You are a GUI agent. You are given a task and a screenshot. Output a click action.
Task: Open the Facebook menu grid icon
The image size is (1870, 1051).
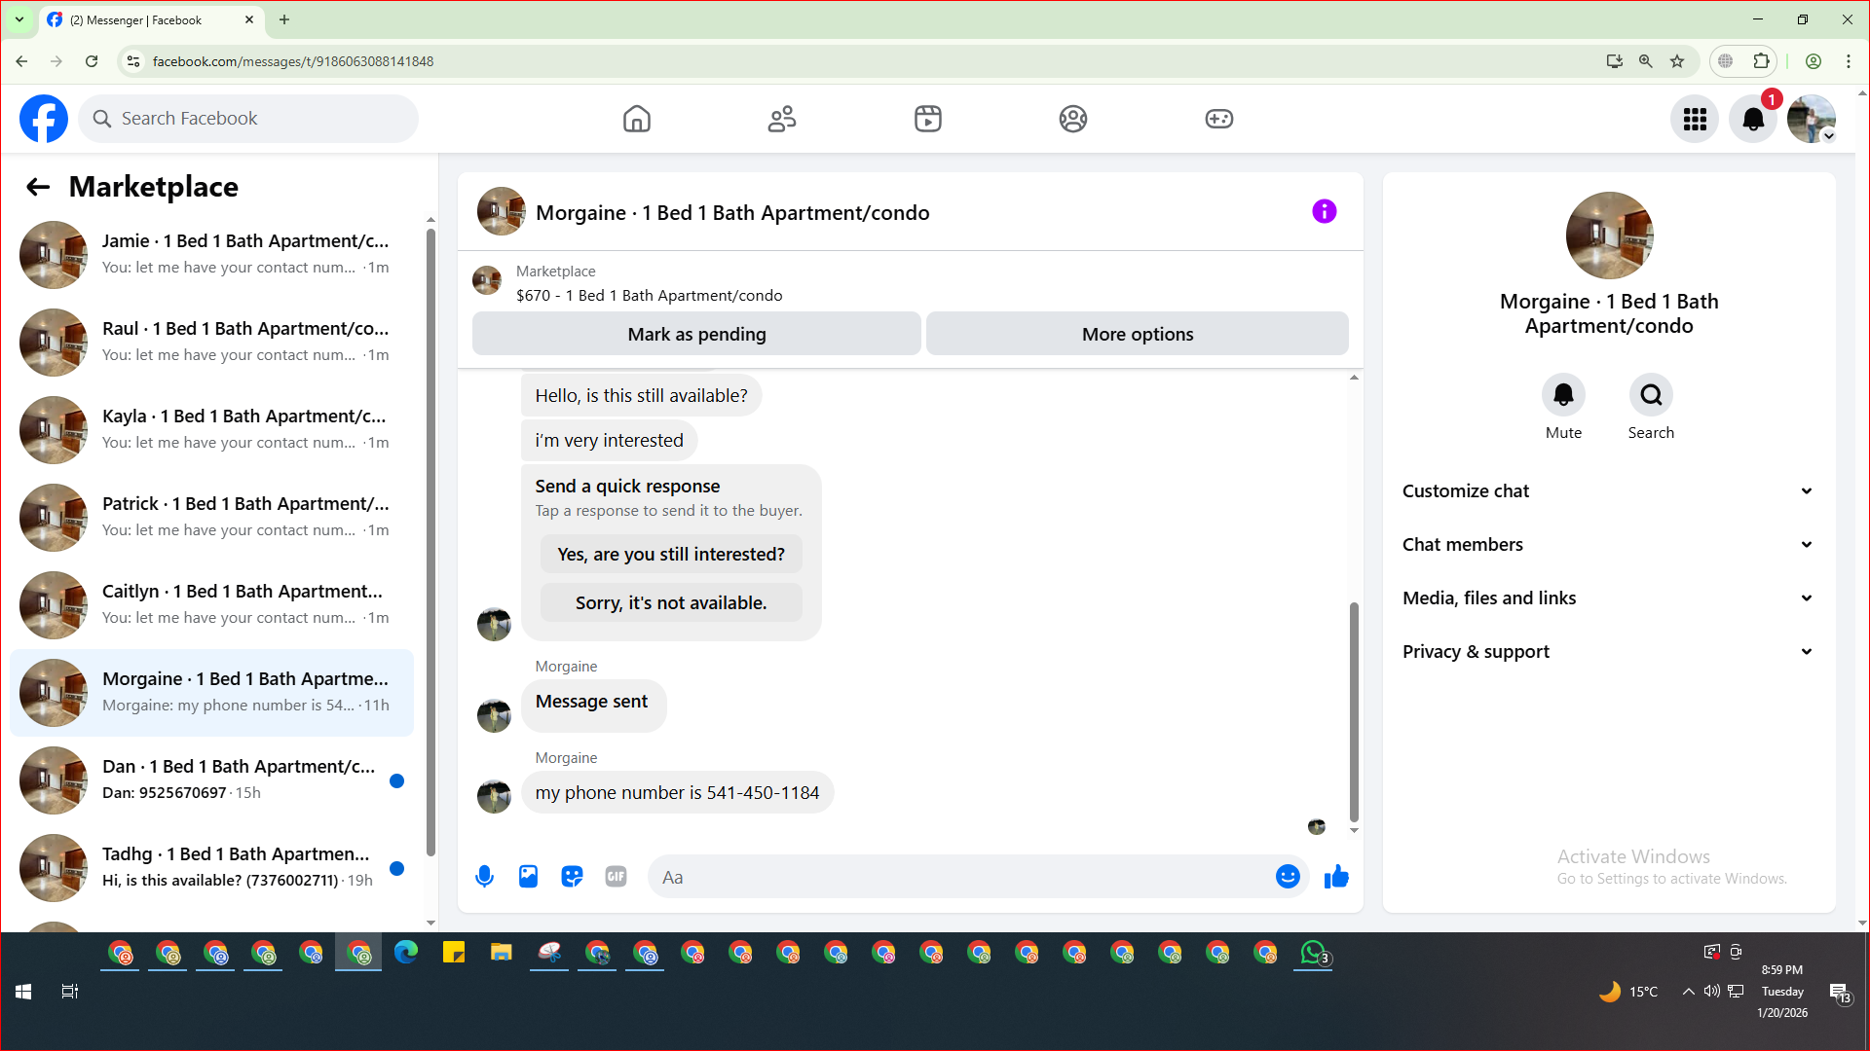tap(1695, 119)
